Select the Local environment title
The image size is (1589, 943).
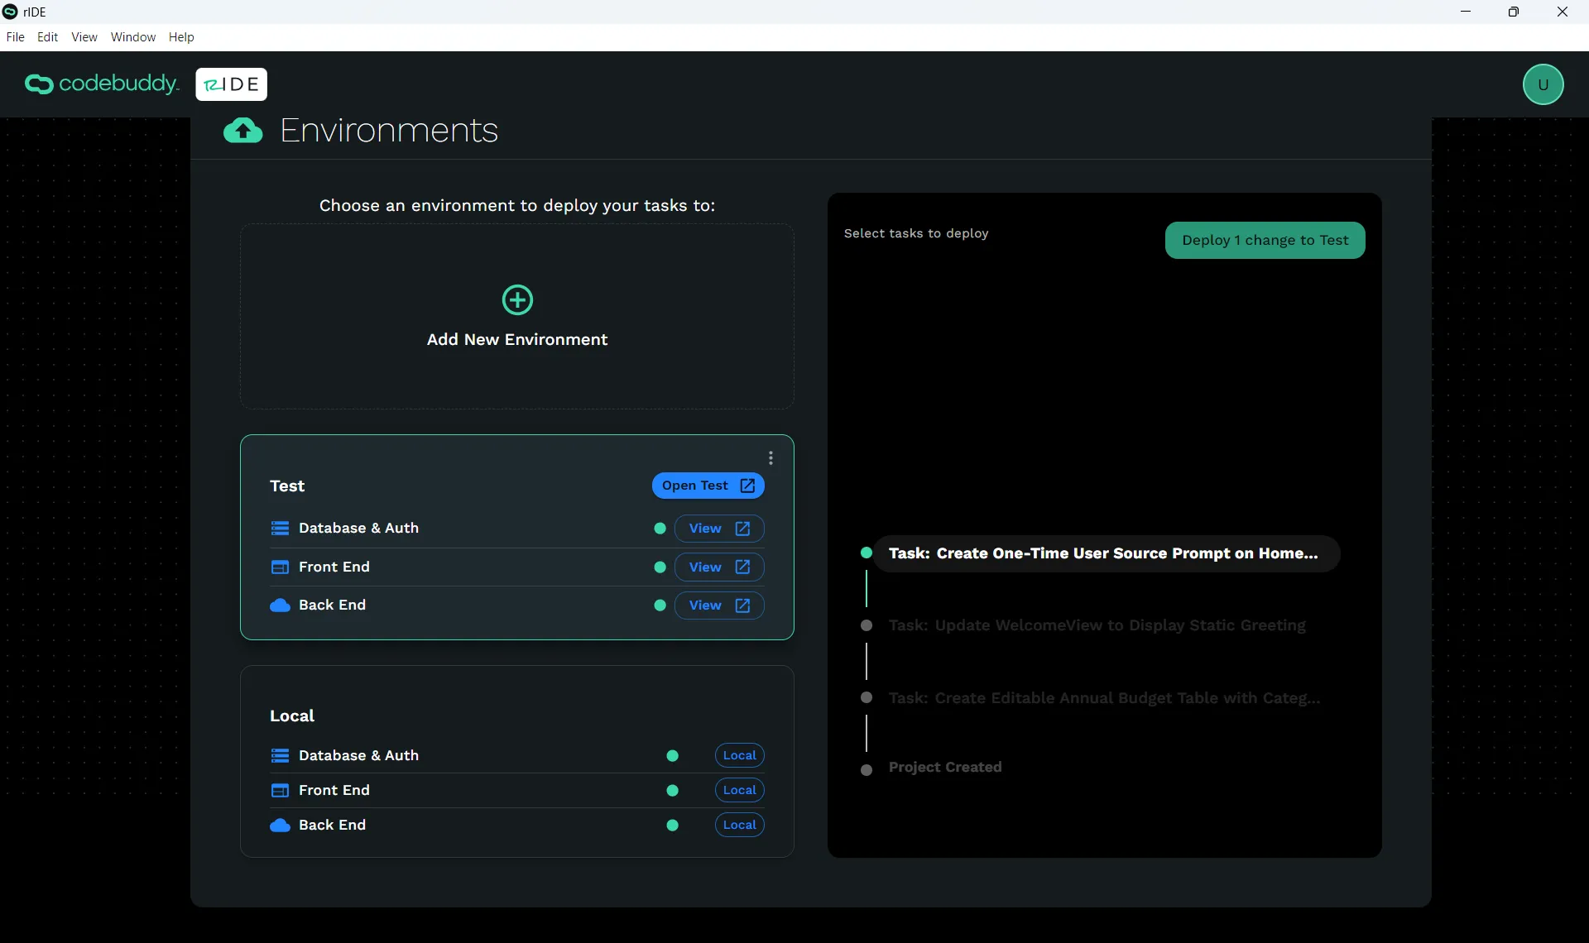pos(292,716)
